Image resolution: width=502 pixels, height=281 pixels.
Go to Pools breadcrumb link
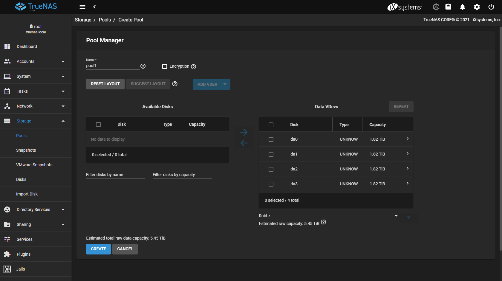pyautogui.click(x=105, y=20)
